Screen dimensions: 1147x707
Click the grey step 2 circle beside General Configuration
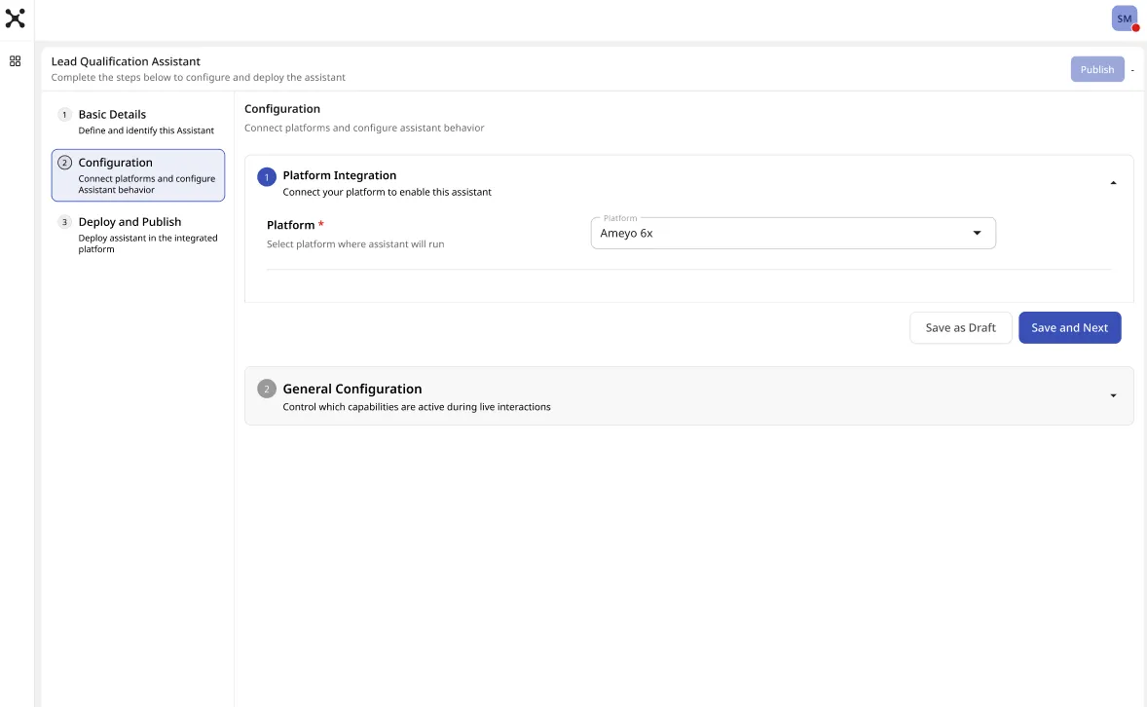tap(267, 390)
